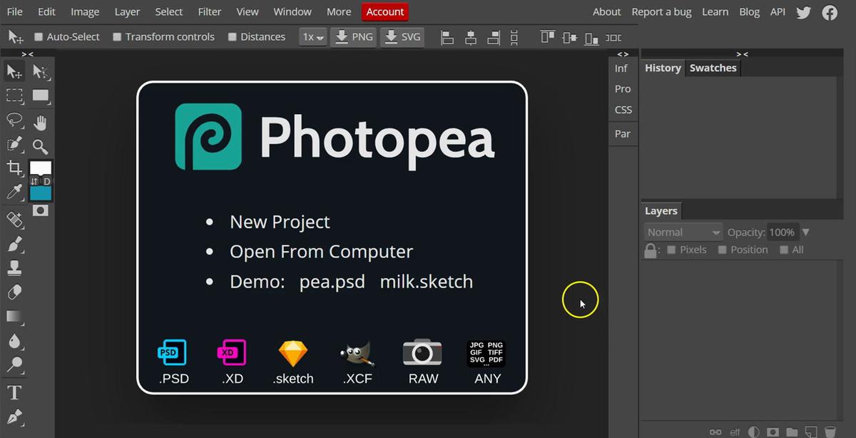
Task: Select the Type tool
Action: click(14, 393)
